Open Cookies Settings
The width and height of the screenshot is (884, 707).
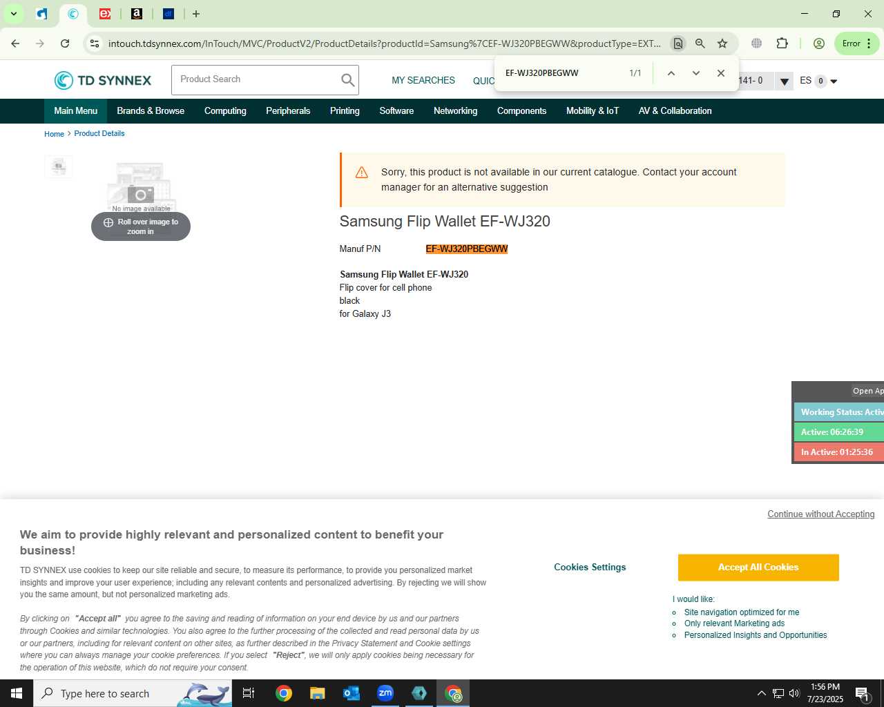tap(590, 568)
